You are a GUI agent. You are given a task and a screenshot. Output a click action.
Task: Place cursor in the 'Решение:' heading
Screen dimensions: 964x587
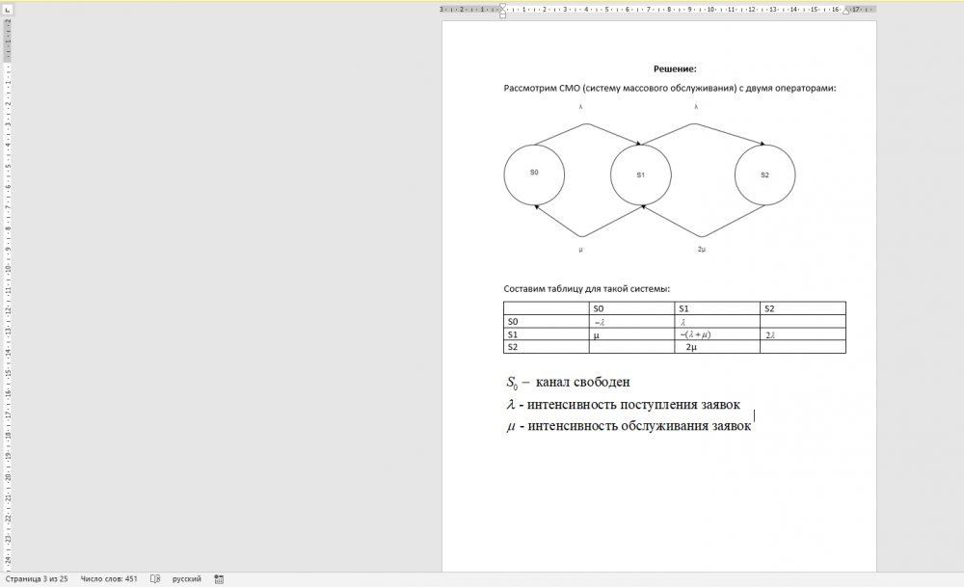(675, 68)
